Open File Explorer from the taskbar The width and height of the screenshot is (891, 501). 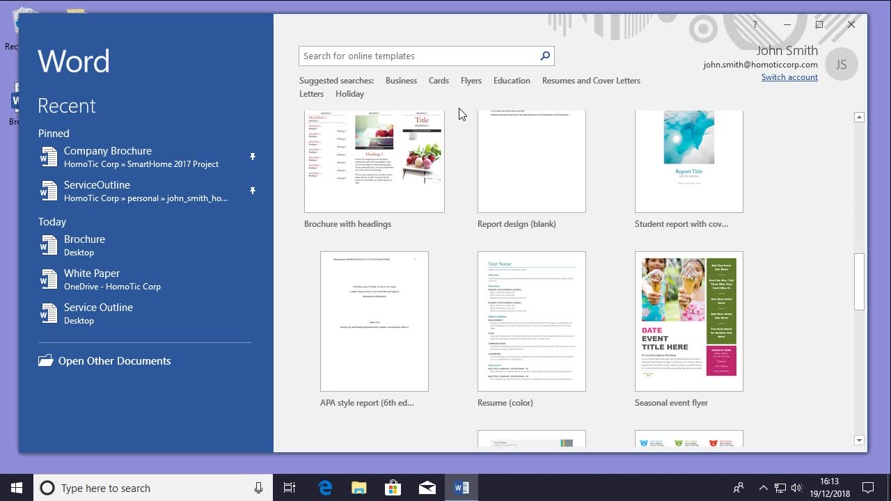(359, 488)
